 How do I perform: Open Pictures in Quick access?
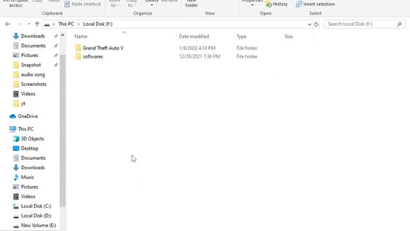click(29, 55)
